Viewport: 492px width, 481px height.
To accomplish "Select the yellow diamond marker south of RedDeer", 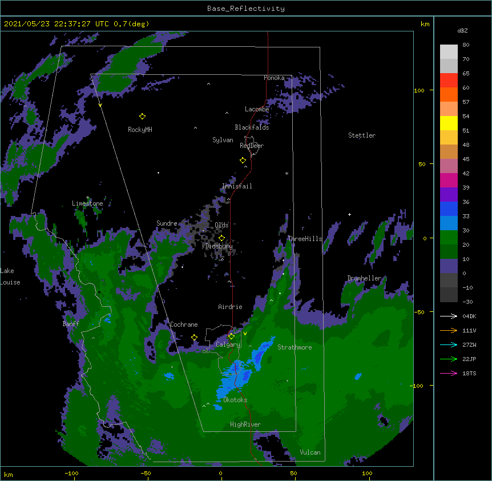I will (243, 161).
